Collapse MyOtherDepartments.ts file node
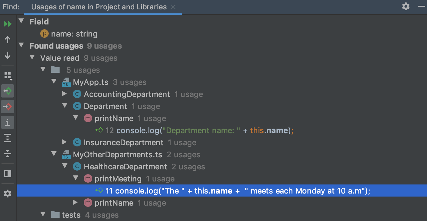Viewport: 427px width, 221px height. click(x=54, y=154)
